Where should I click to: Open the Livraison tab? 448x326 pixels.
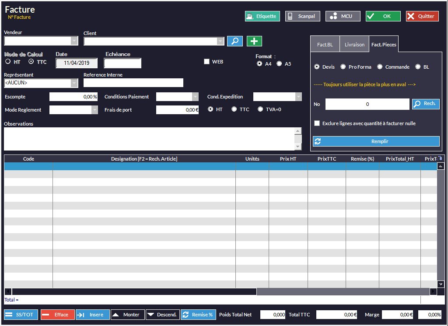(354, 45)
